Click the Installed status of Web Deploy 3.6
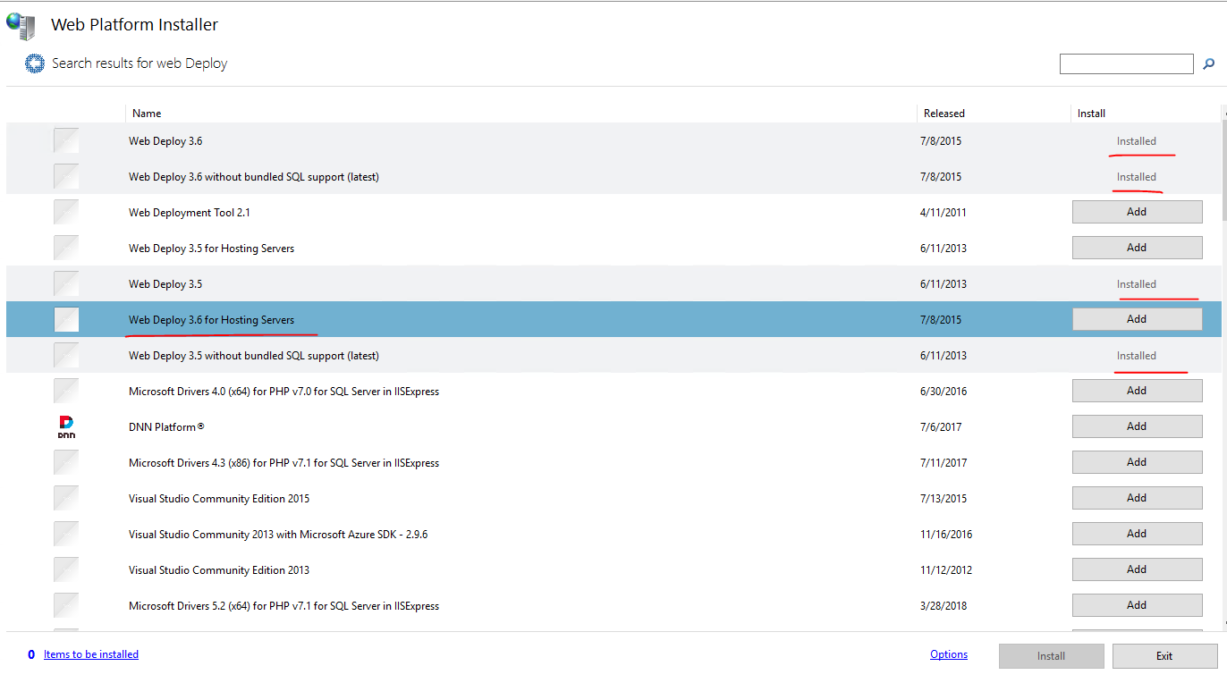The width and height of the screenshot is (1227, 683). pos(1137,141)
